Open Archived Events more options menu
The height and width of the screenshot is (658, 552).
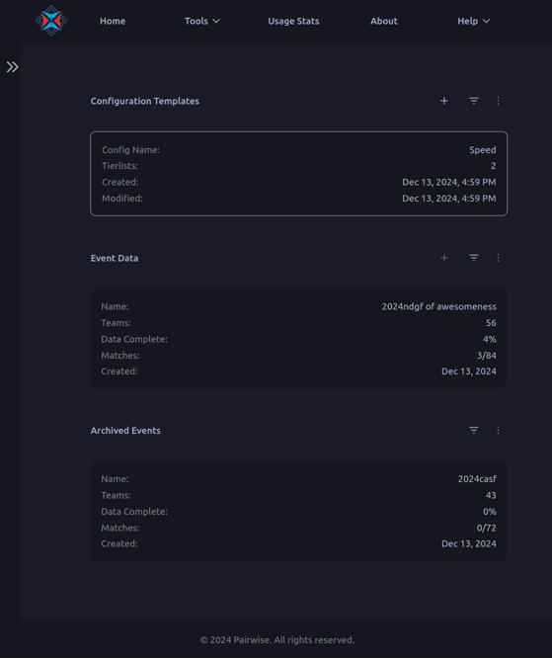[x=498, y=430]
